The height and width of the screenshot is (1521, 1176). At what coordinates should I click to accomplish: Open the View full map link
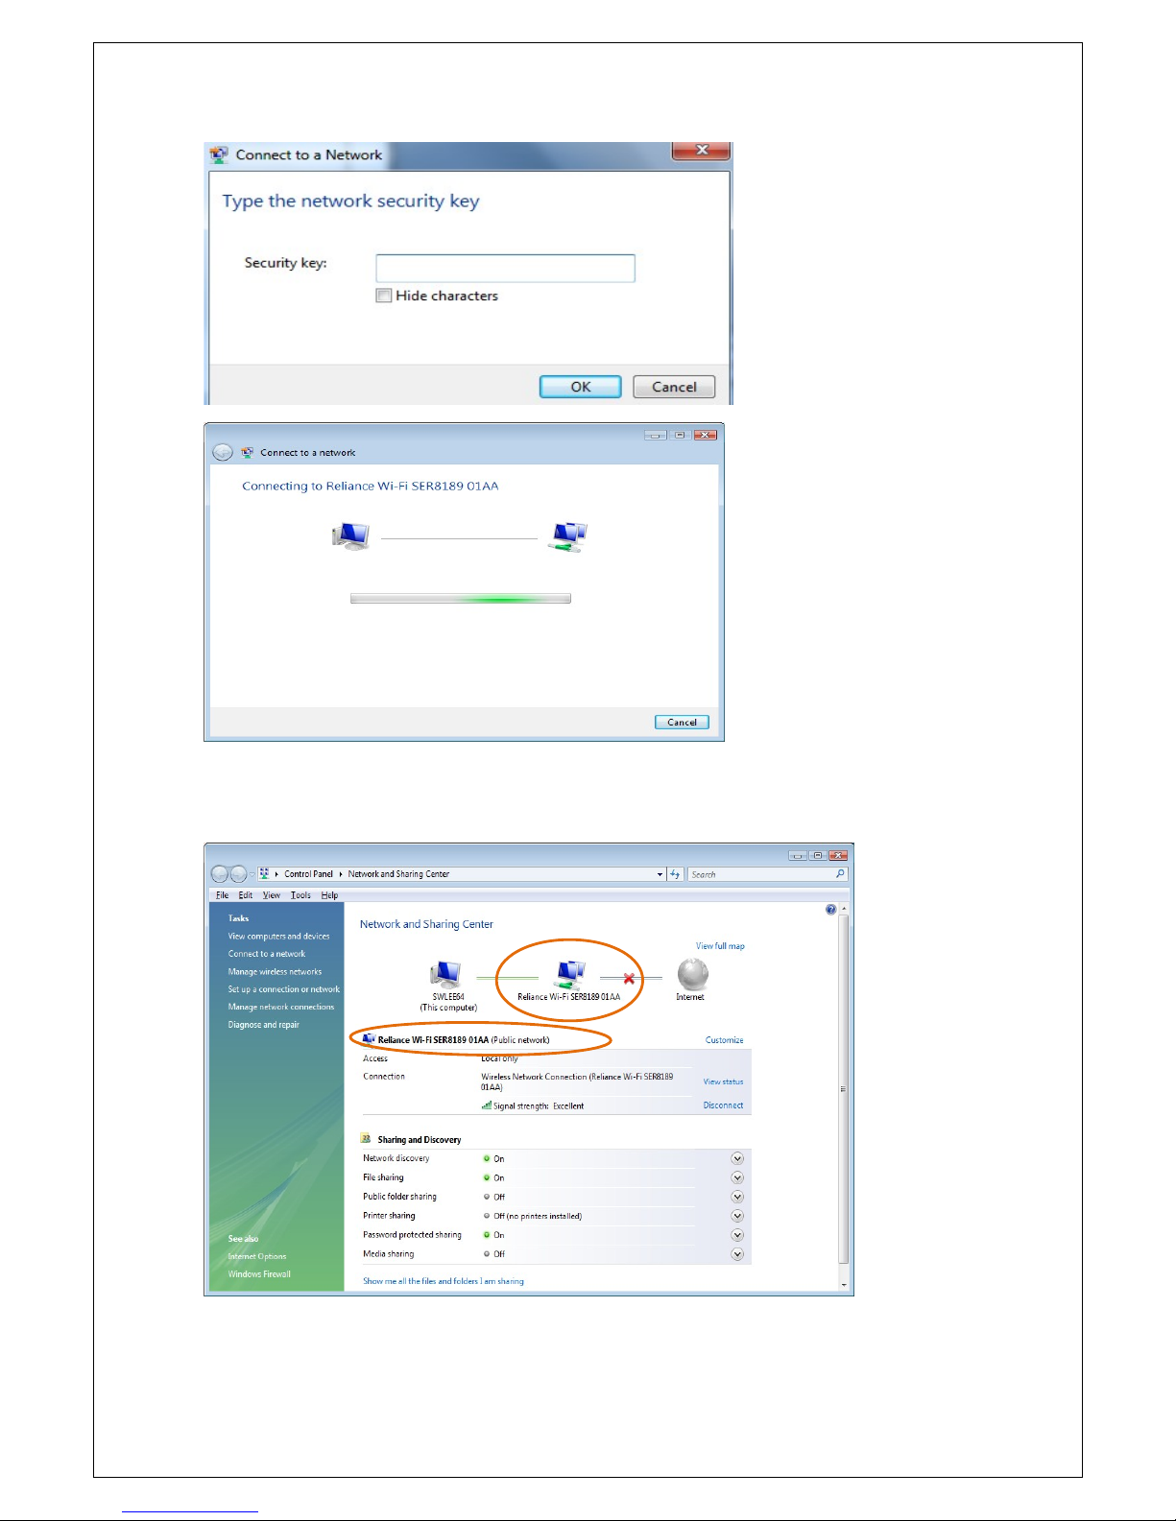click(720, 946)
